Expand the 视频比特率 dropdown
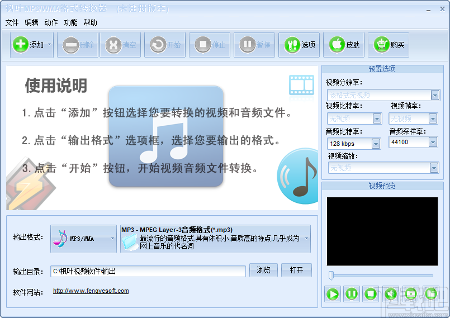The image size is (450, 318). tap(377, 118)
